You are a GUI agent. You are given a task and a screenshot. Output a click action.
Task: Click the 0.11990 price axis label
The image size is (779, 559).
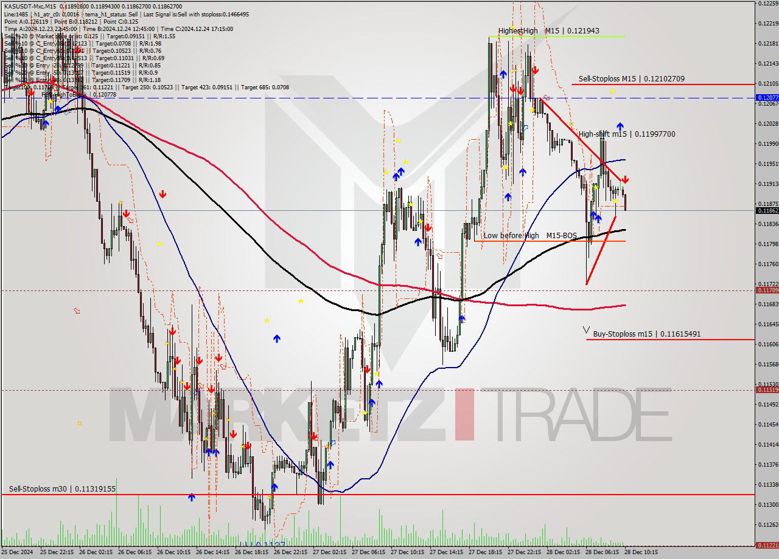tap(768, 143)
